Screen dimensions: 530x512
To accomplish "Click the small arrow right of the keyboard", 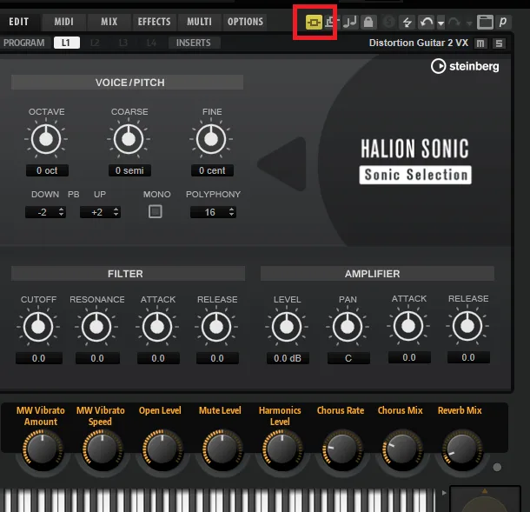I will pos(444,493).
